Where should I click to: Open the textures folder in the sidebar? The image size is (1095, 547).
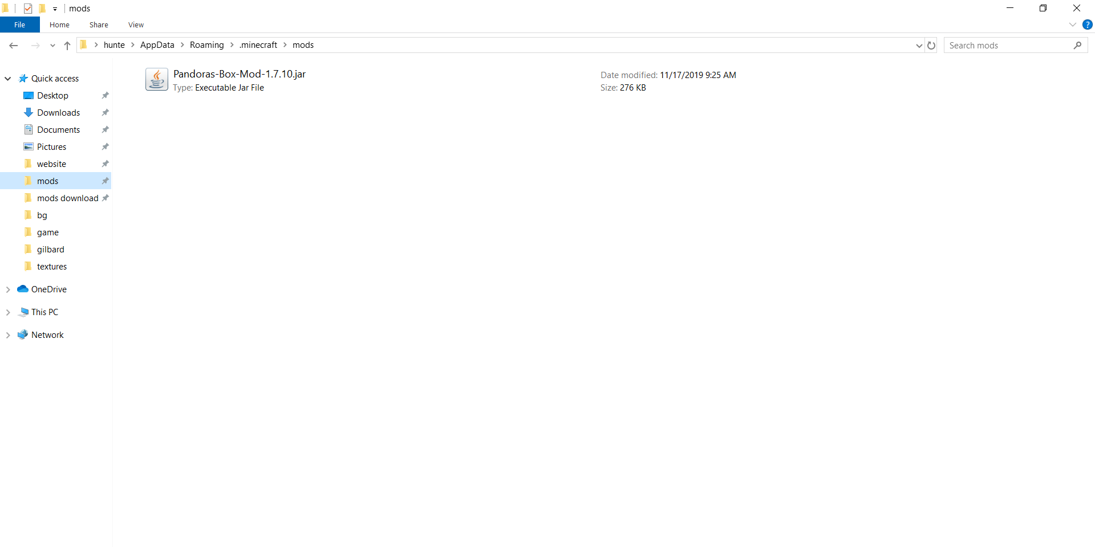click(x=51, y=267)
